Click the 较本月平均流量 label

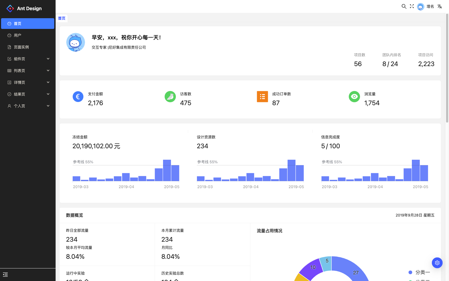79,248
